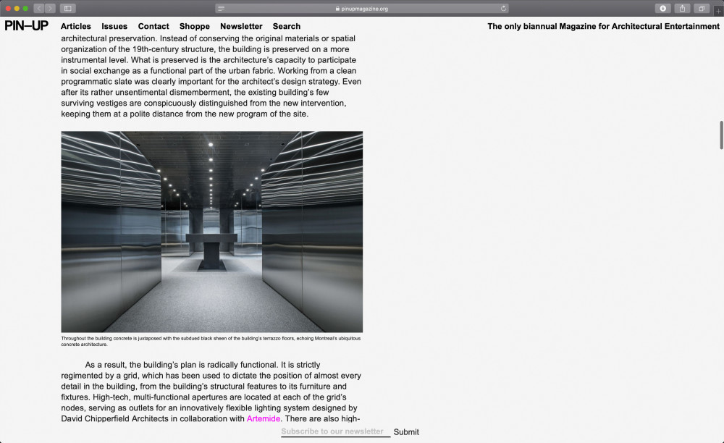Go forward using Safari's forward arrow
This screenshot has width=724, height=443.
coord(51,8)
